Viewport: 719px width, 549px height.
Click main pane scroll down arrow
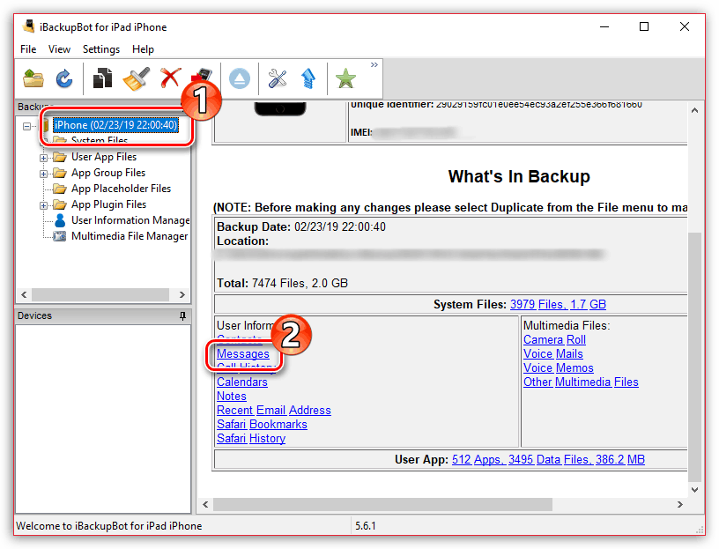tap(694, 489)
